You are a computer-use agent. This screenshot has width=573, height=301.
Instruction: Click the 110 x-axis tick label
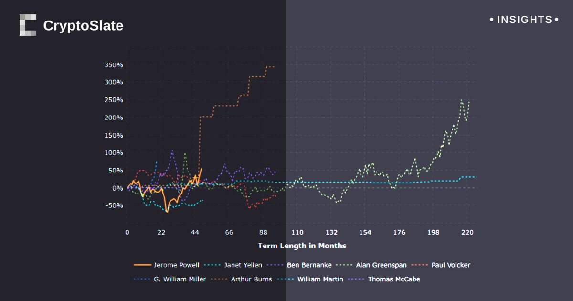[297, 233]
